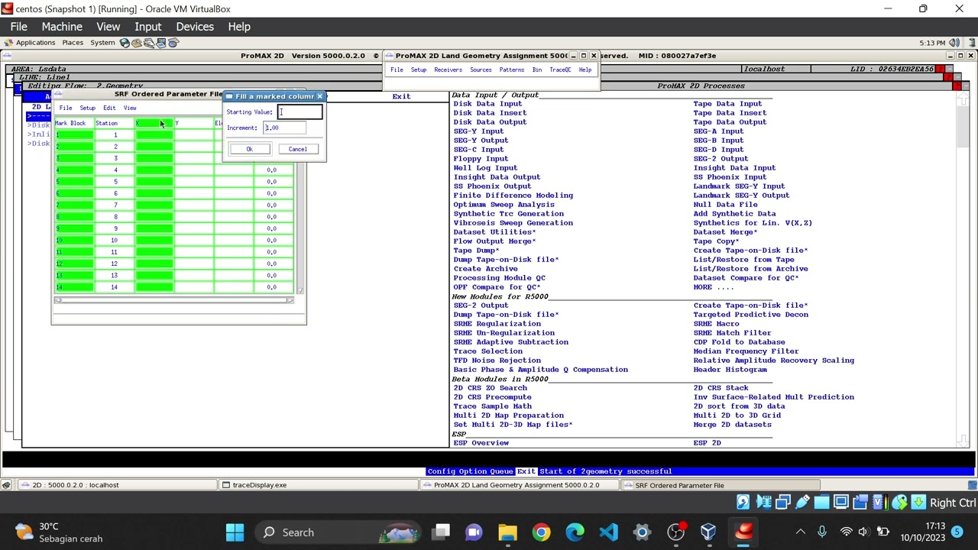Confirm the fill dialog with Ok
This screenshot has height=550, width=978.
[x=249, y=149]
